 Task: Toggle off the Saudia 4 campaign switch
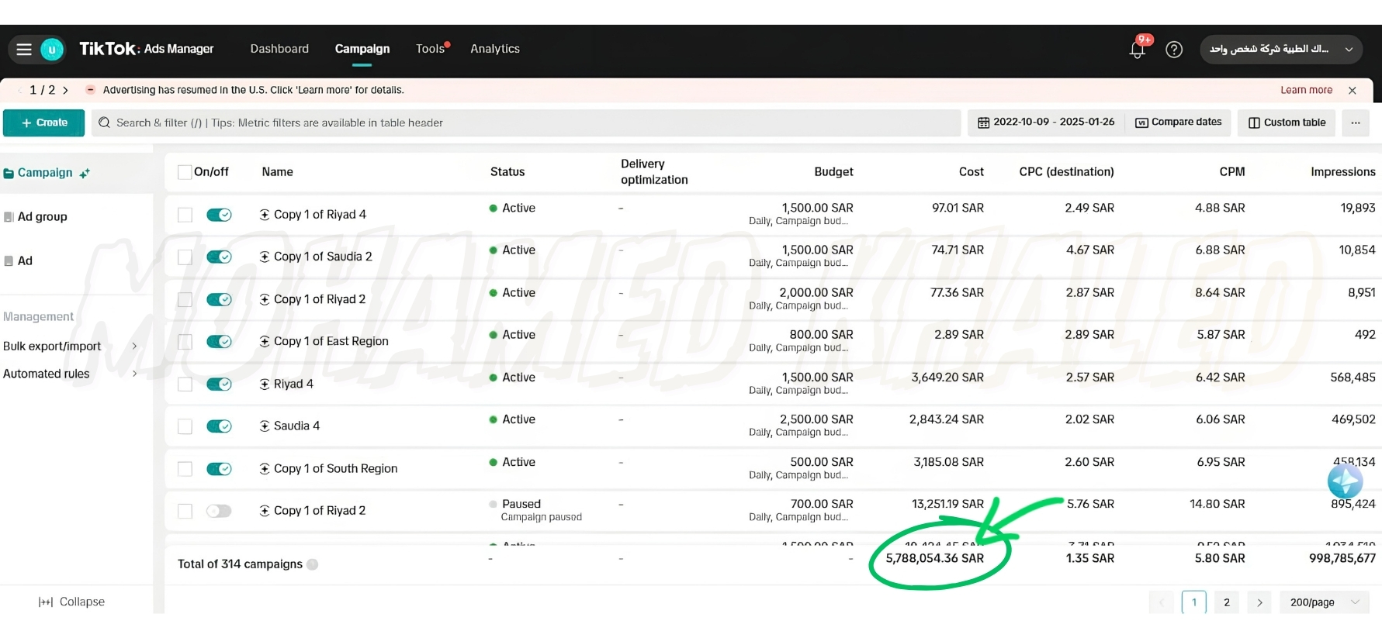pos(219,426)
